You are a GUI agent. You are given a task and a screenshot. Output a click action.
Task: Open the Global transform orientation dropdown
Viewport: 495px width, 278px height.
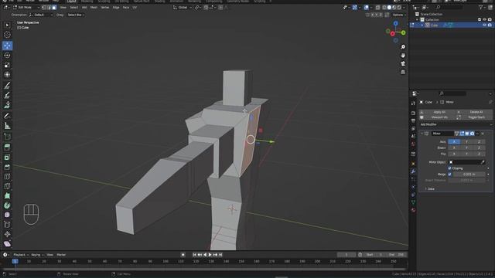(183, 7)
